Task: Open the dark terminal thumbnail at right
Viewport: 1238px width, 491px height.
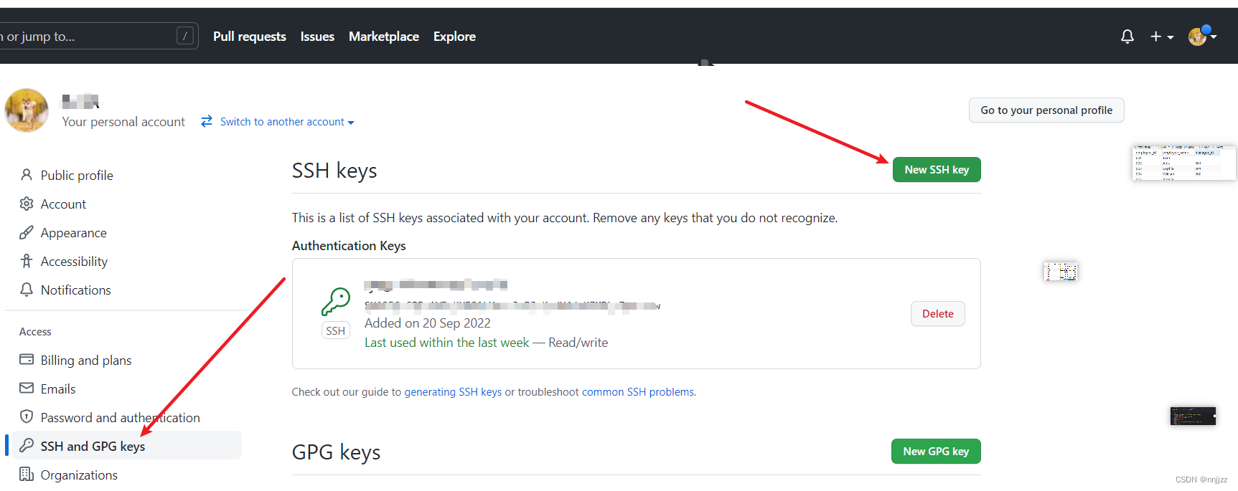Action: coord(1193,416)
